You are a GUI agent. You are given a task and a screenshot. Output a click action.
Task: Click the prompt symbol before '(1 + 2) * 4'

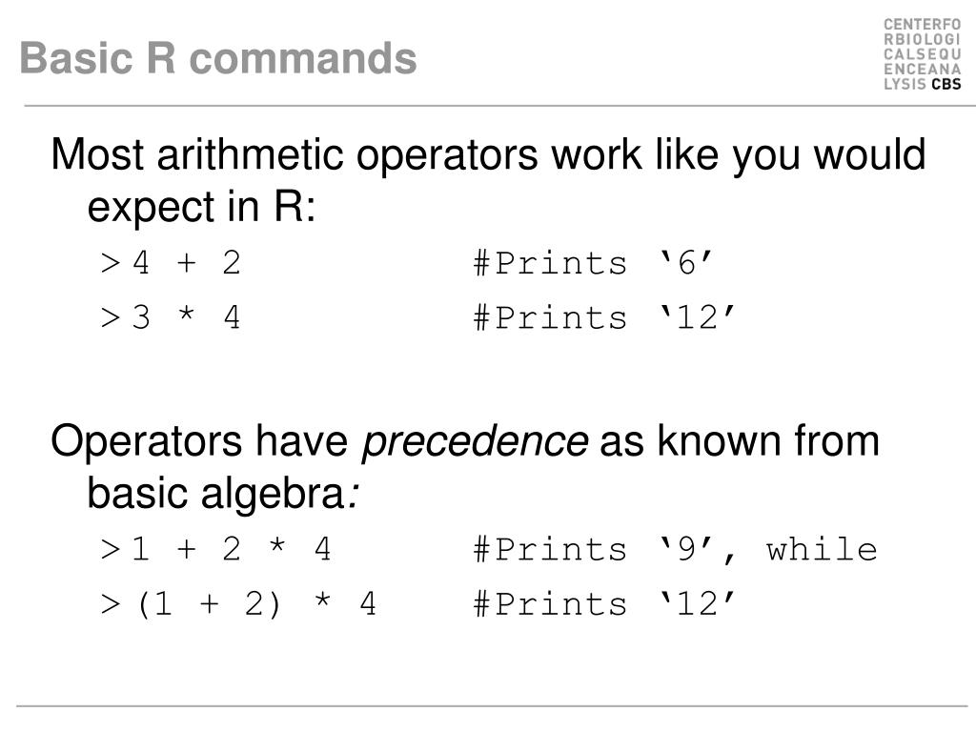coord(110,604)
